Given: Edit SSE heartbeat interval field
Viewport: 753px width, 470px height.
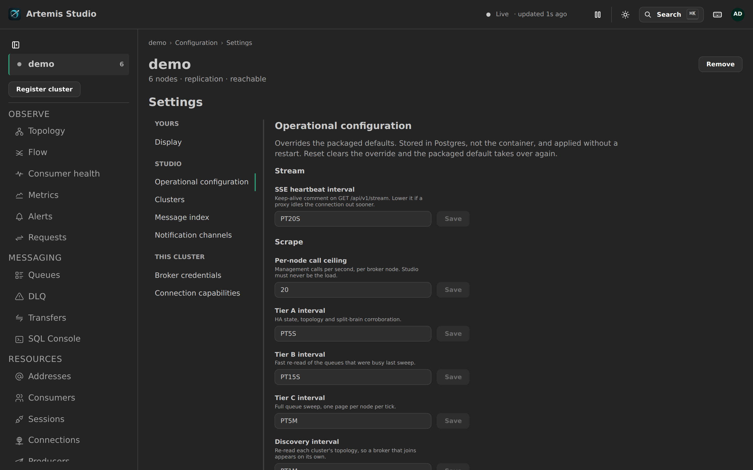Looking at the screenshot, I should [353, 219].
